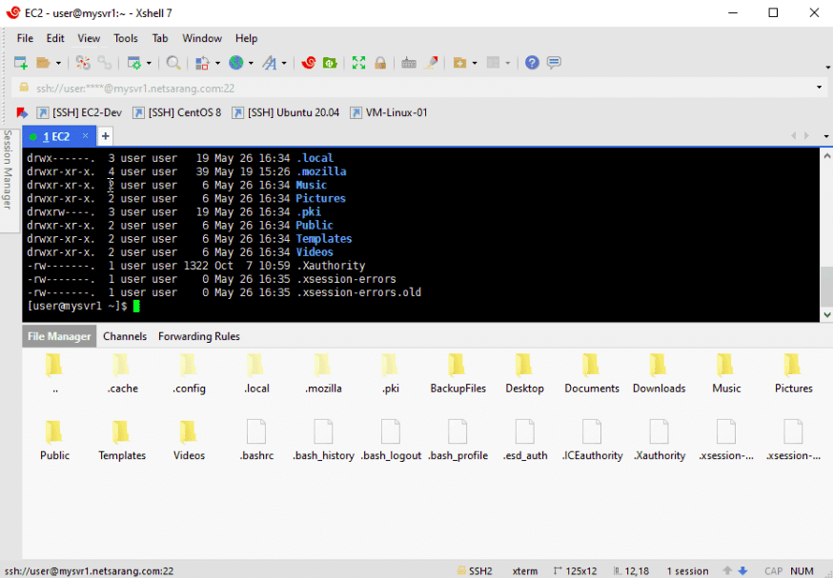Add a new tab with plus button
The height and width of the screenshot is (578, 833).
[x=105, y=136]
